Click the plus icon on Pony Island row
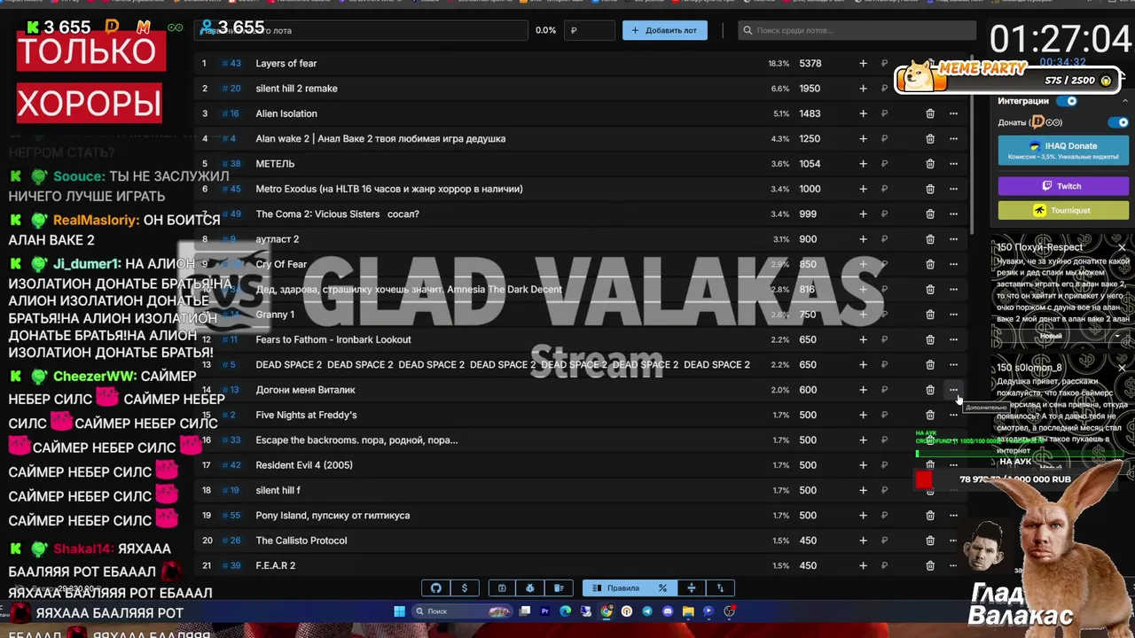This screenshot has height=638, width=1135. [863, 515]
